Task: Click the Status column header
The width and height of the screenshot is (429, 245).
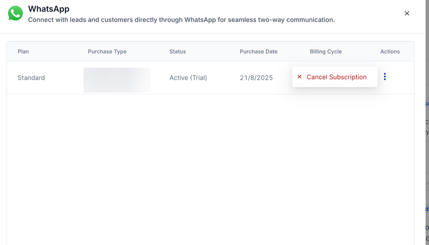Action: click(177, 52)
